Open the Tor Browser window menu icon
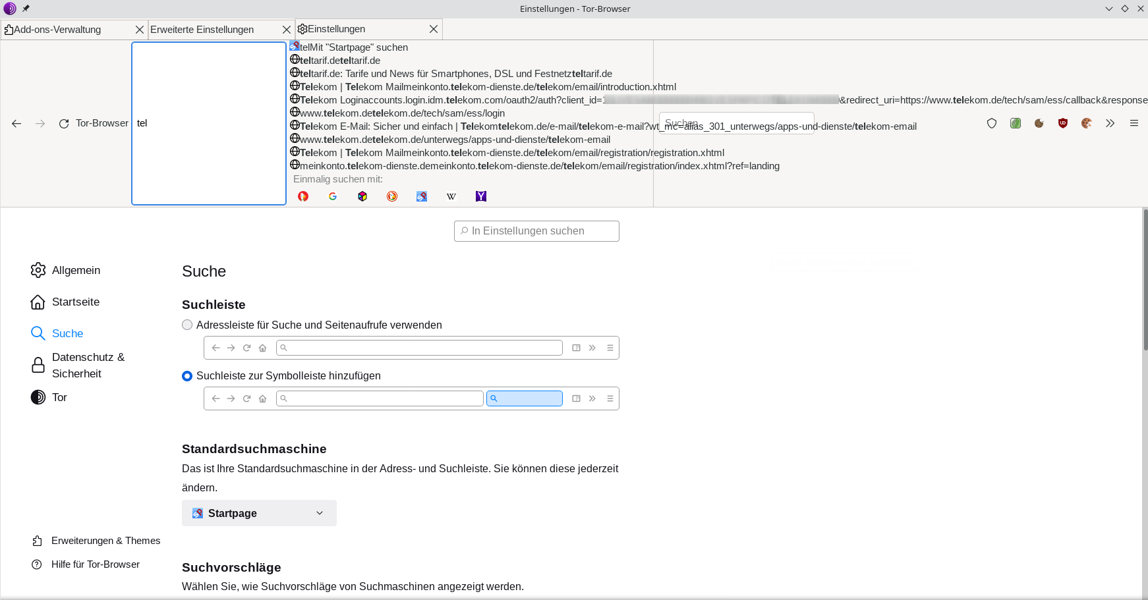Viewport: 1148px width, 600px height. click(9, 9)
